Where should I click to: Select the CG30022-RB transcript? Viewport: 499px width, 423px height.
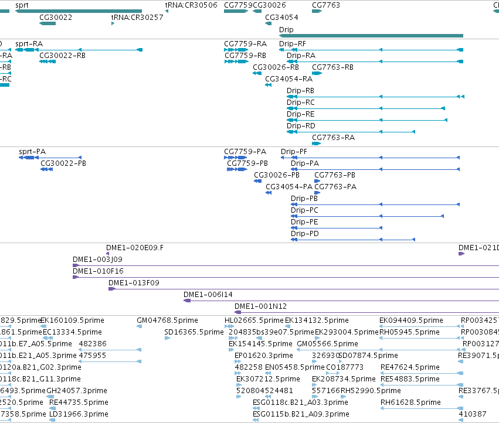[x=62, y=55]
